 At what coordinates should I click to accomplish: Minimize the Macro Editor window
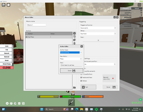pyautogui.click(x=115, y=17)
